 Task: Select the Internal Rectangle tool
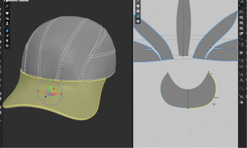[241, 23]
